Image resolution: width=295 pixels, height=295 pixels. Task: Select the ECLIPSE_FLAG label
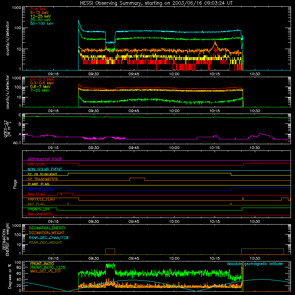pyautogui.click(x=40, y=189)
